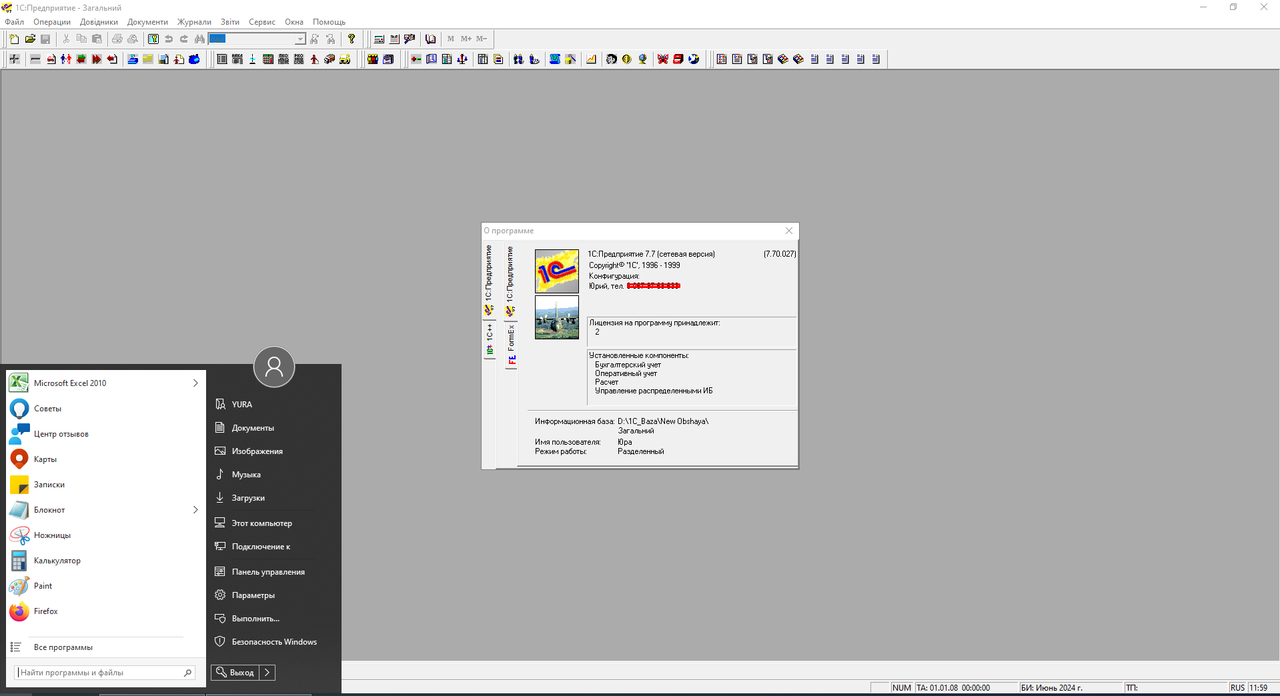Open the Довідники menu
Viewport: 1280px width, 696px height.
(99, 22)
